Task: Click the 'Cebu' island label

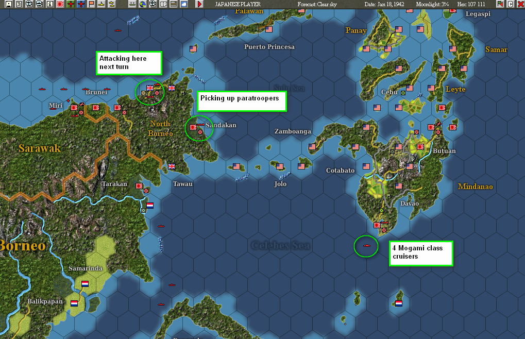Action: [x=389, y=92]
